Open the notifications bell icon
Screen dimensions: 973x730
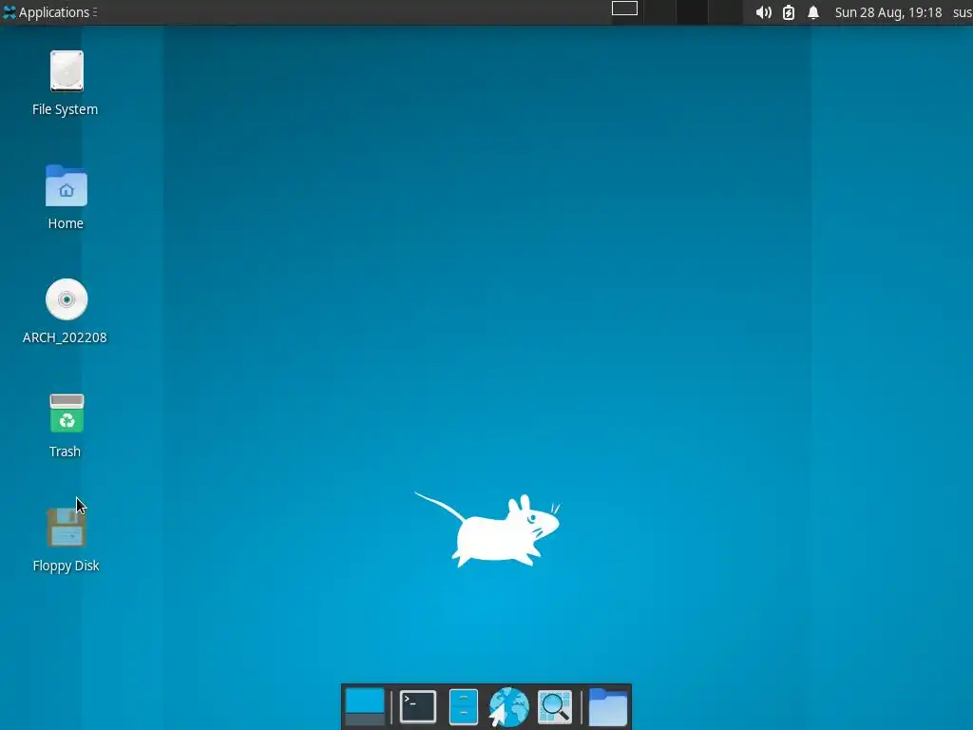pos(813,12)
